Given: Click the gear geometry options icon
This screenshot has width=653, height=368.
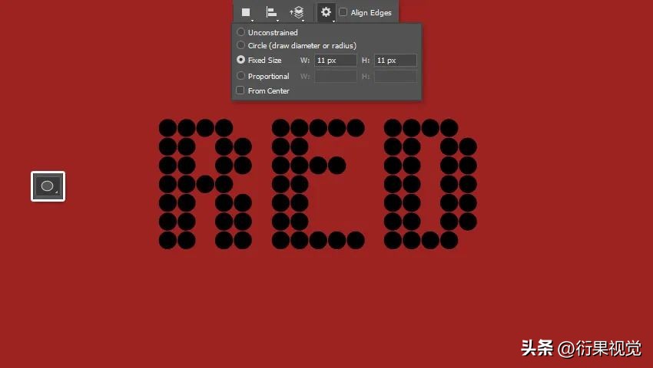Looking at the screenshot, I should (x=326, y=12).
